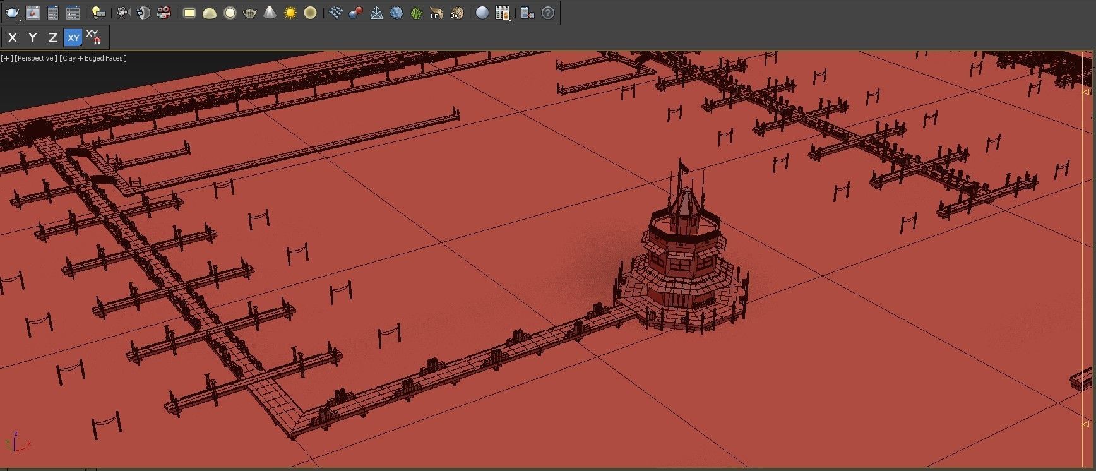Click the green grass fur icon
Viewport: 1096px width, 471px height.
click(417, 13)
